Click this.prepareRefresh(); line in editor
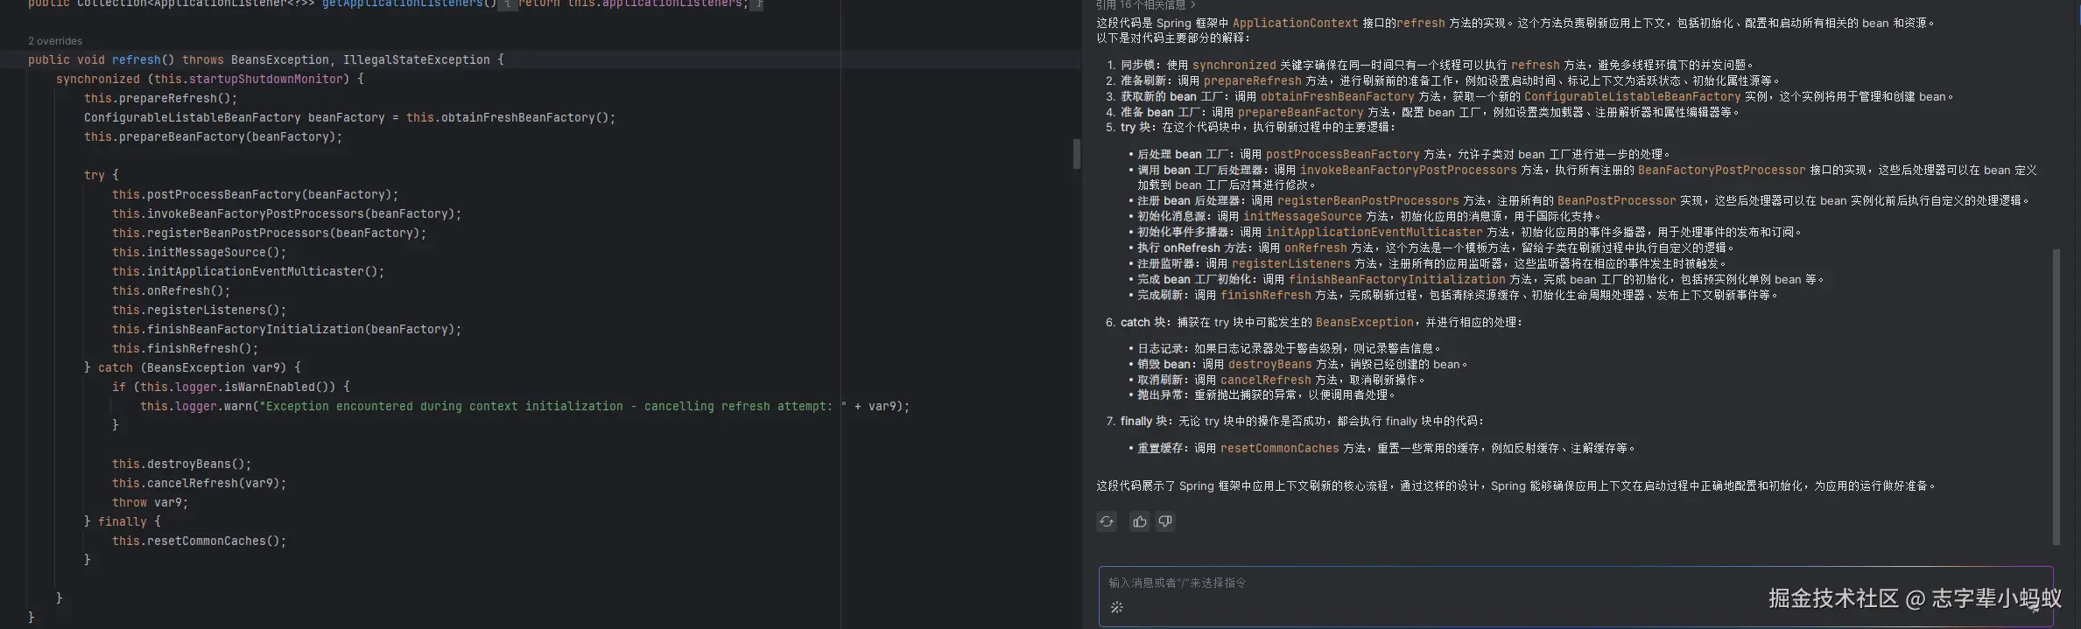This screenshot has width=2081, height=629. pyautogui.click(x=161, y=98)
